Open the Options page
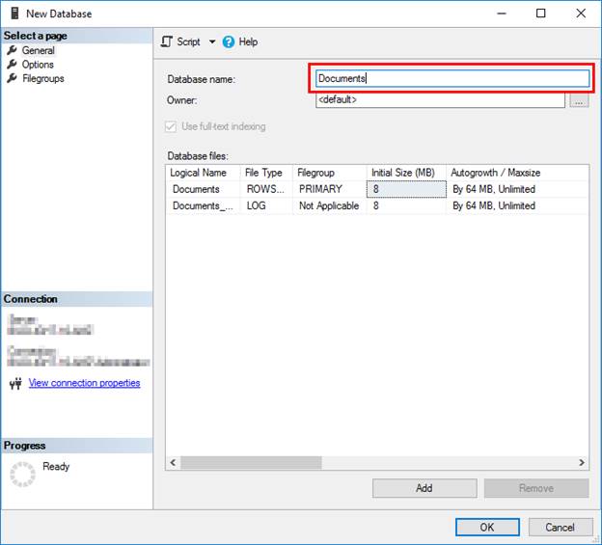 (38, 65)
